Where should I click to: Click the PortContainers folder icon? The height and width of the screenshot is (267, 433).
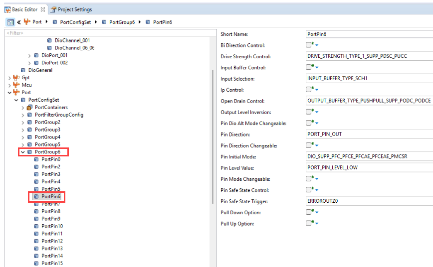pyautogui.click(x=30, y=108)
